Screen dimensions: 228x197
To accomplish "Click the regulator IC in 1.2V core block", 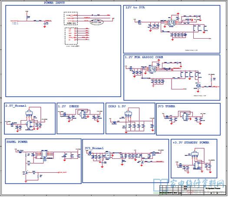I will (152, 69).
